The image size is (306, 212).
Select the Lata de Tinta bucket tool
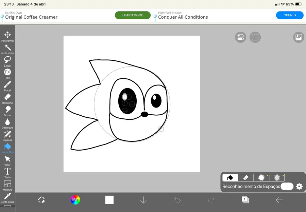(x=7, y=148)
